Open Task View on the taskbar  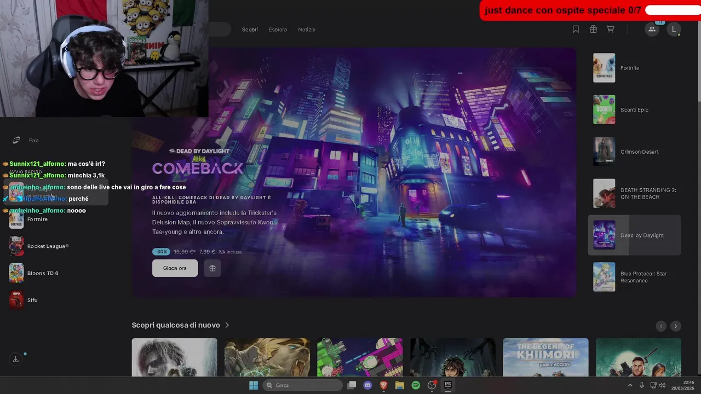click(x=352, y=385)
